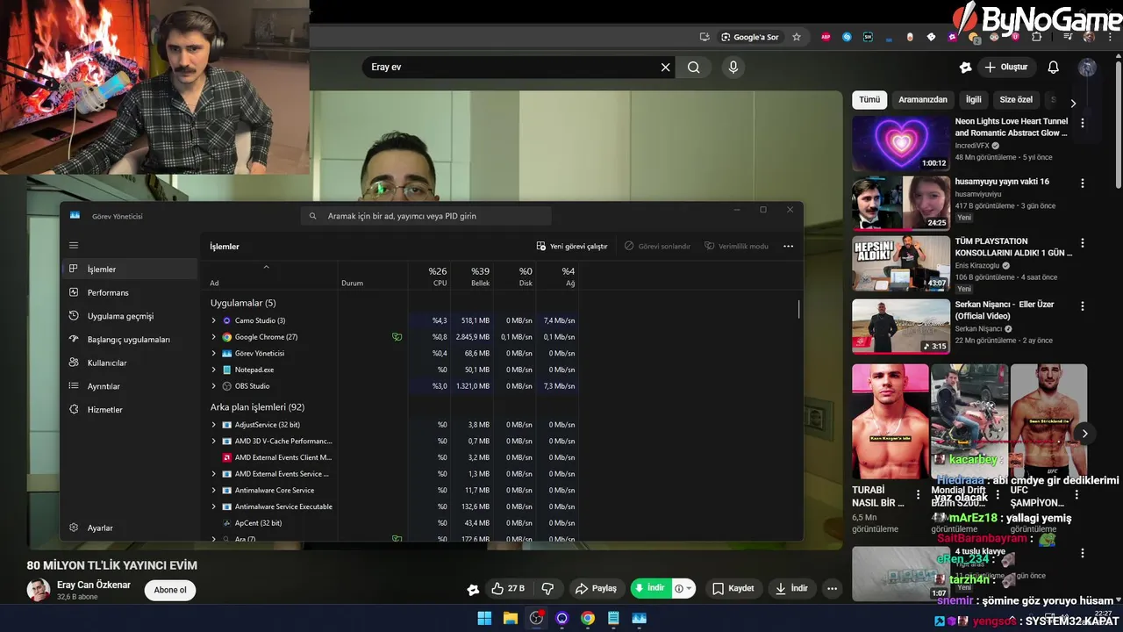Select Tümü filter chip
The height and width of the screenshot is (632, 1123).
pos(869,100)
